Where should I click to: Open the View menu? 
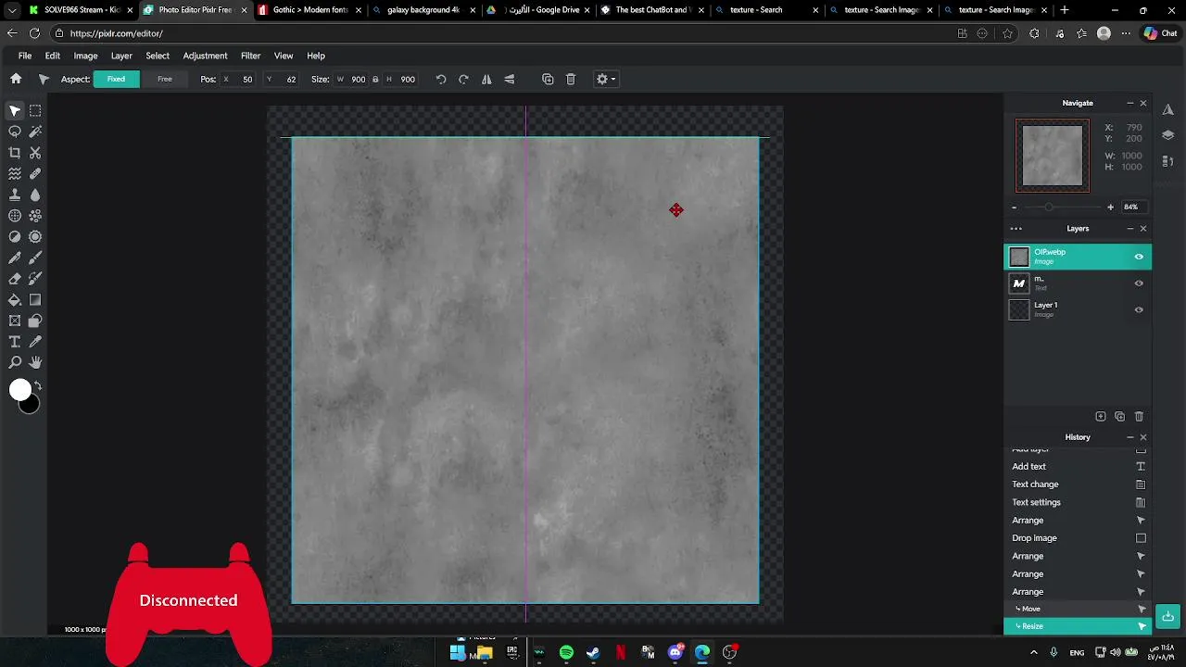click(x=284, y=56)
